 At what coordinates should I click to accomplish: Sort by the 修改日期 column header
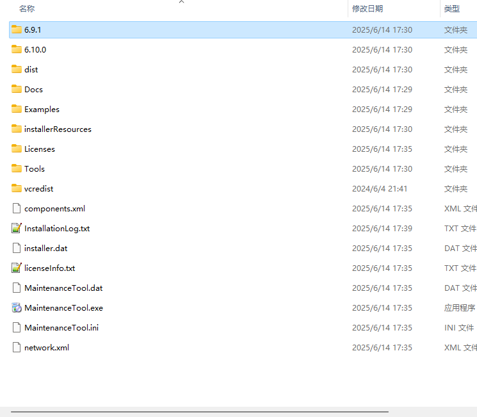tap(367, 8)
